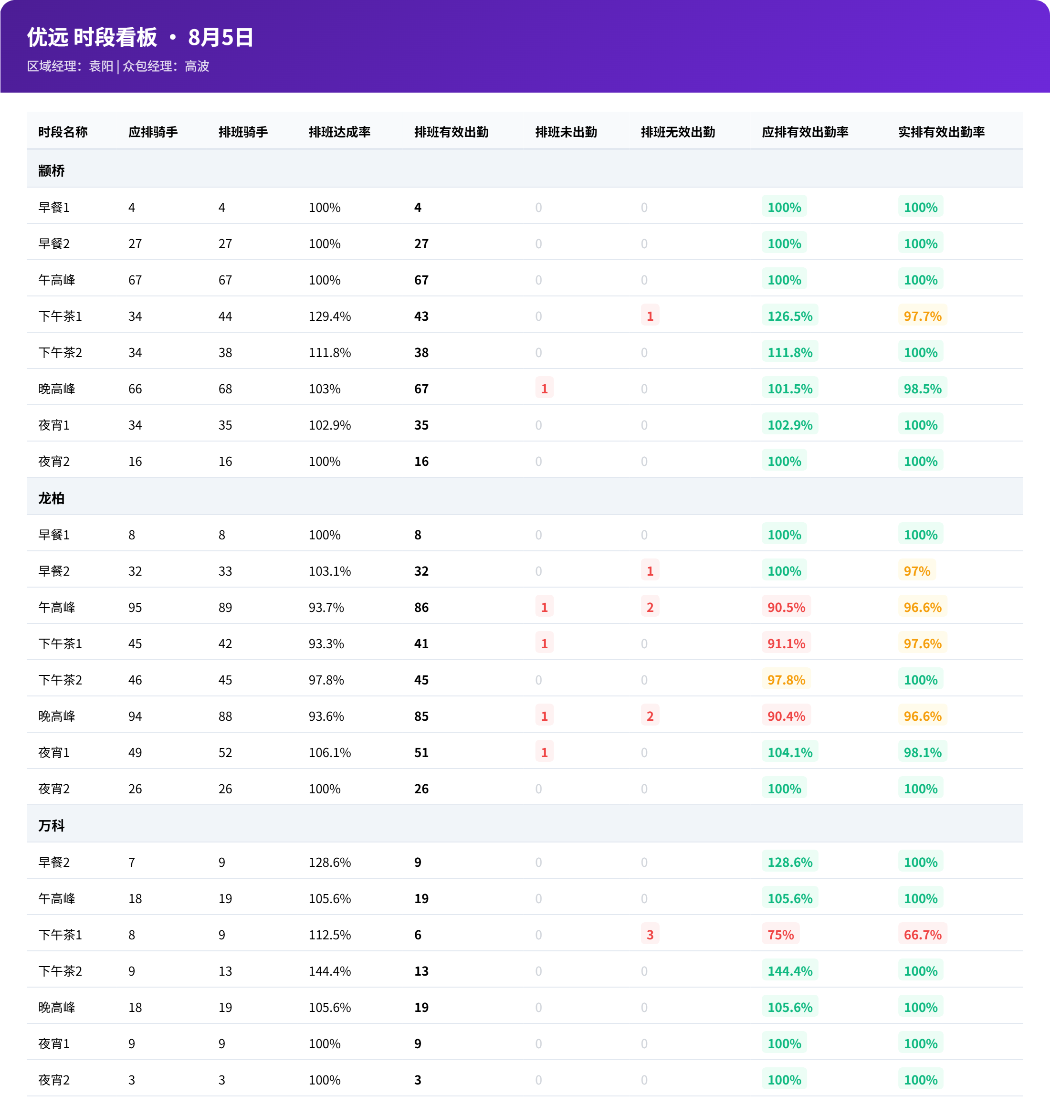This screenshot has height=1116, width=1050.
Task: Click the bold 13 effective attendance value
Action: pyautogui.click(x=421, y=971)
